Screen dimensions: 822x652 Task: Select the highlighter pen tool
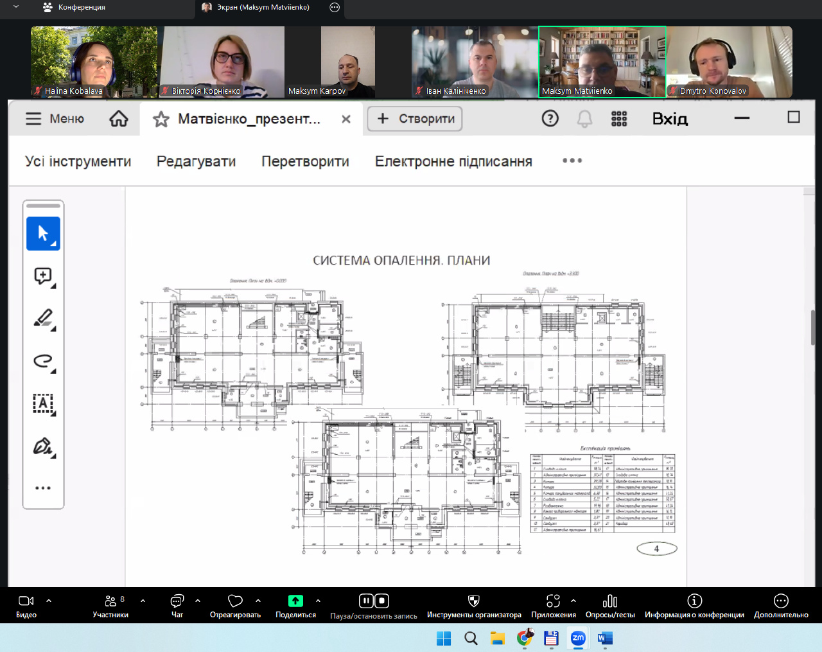pyautogui.click(x=43, y=319)
